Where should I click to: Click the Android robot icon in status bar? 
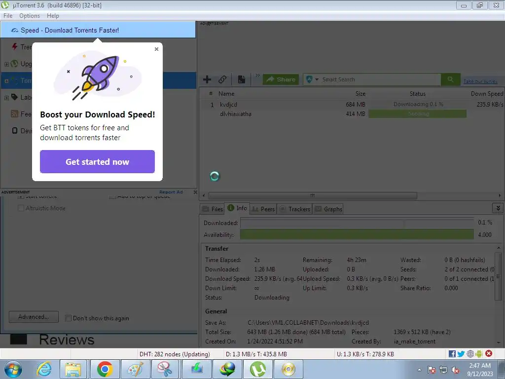479,354
